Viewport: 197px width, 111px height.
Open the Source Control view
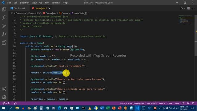tap(4, 26)
